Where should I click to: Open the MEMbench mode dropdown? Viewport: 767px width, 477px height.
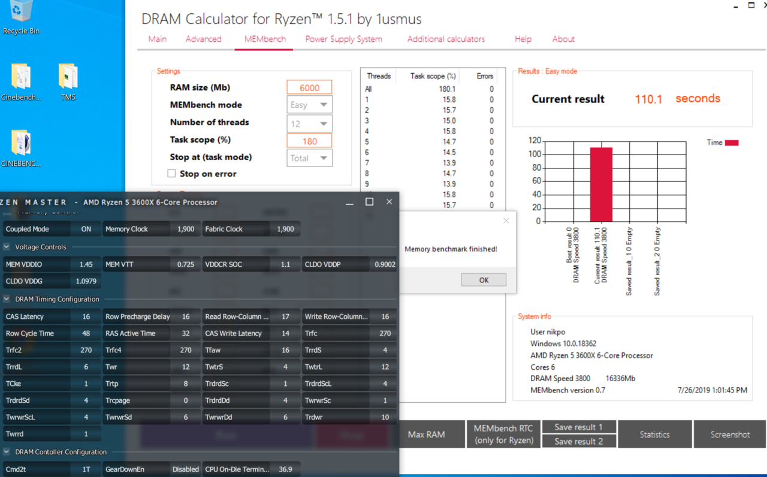(309, 105)
